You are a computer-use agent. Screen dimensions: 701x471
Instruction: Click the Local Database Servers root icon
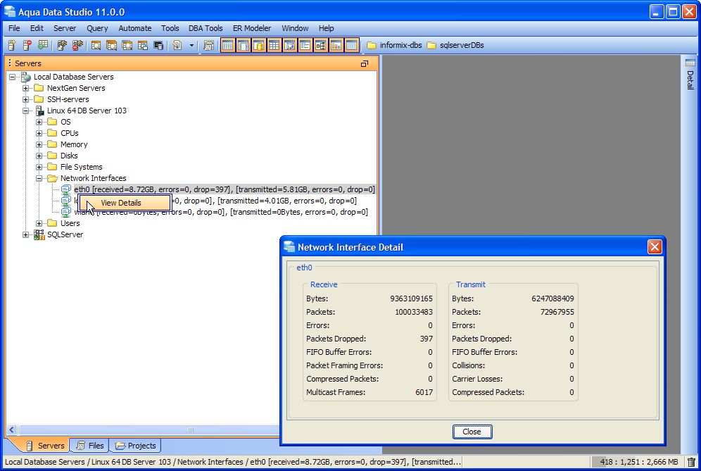(x=26, y=77)
